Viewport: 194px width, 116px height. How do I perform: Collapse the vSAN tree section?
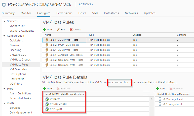click(x=5, y=103)
